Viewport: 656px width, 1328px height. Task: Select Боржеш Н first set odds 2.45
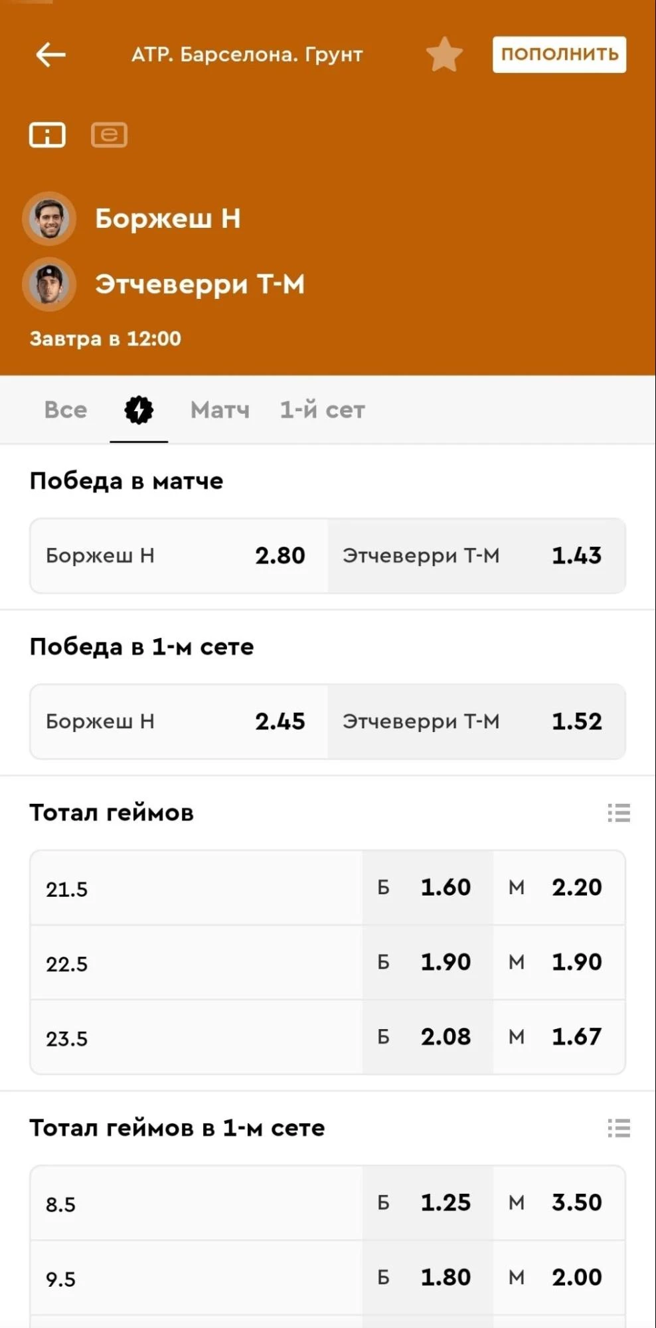[x=178, y=722]
